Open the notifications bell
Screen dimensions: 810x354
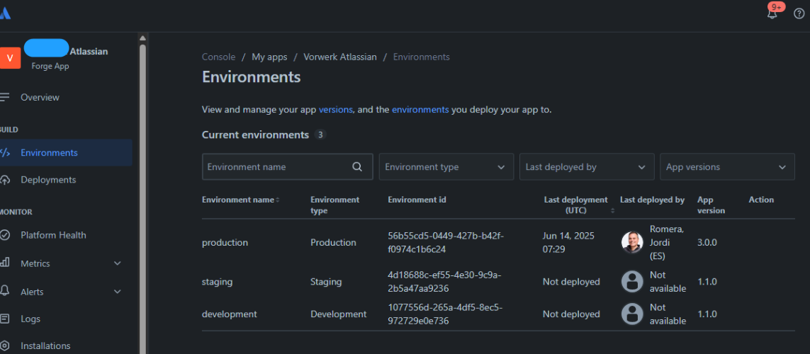(x=772, y=14)
